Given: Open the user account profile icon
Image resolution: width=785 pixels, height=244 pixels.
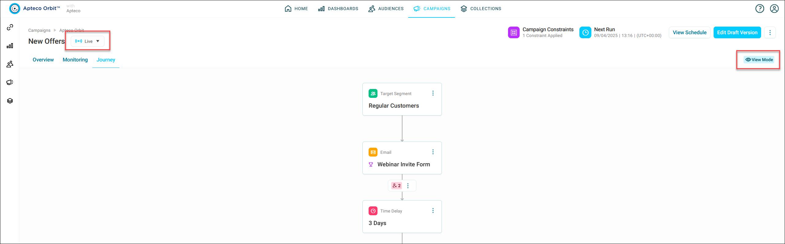Looking at the screenshot, I should [x=774, y=9].
